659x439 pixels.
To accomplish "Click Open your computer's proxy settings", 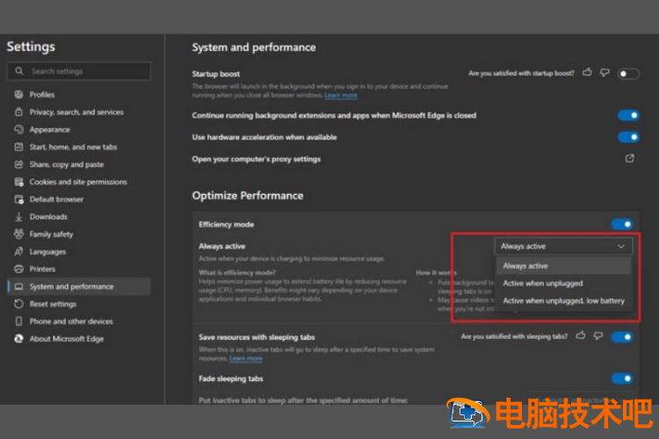I will point(257,159).
